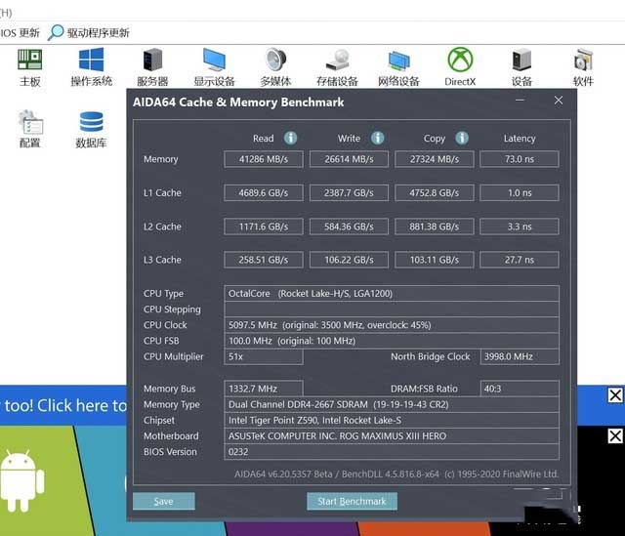Click CPU Multiplier field 51x
Screen dimensions: 625x536
pos(264,356)
